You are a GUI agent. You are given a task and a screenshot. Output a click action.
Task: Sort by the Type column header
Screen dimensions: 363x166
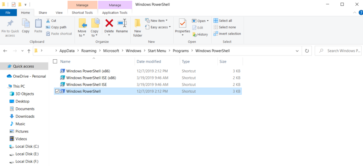coord(186,61)
